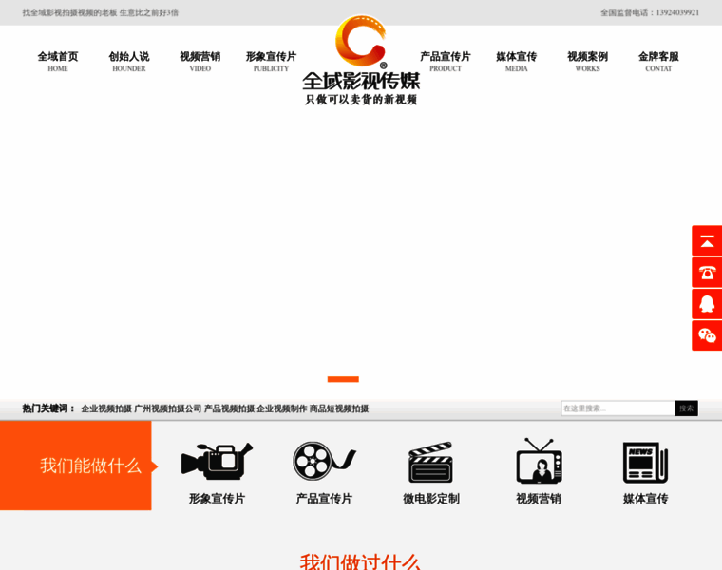Image resolution: width=722 pixels, height=570 pixels.
Task: Click the film reel icon
Action: tap(324, 461)
